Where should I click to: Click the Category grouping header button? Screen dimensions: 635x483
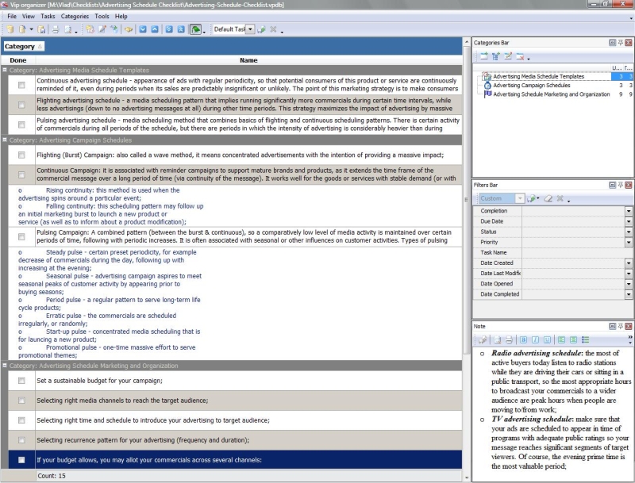(24, 47)
